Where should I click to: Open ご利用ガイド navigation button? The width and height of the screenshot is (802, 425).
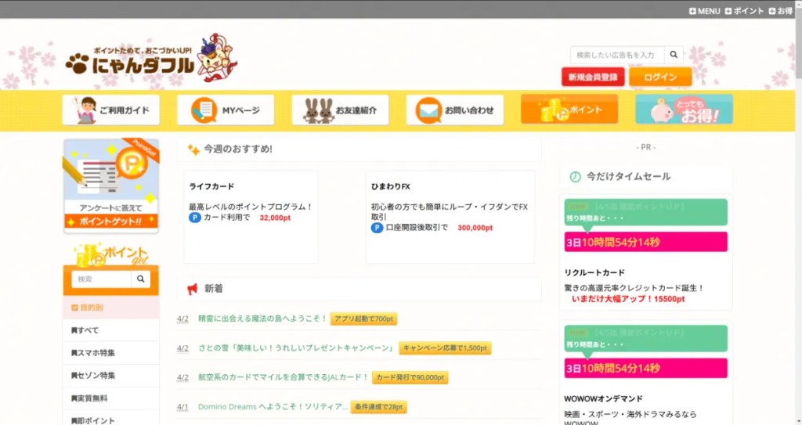(x=111, y=110)
